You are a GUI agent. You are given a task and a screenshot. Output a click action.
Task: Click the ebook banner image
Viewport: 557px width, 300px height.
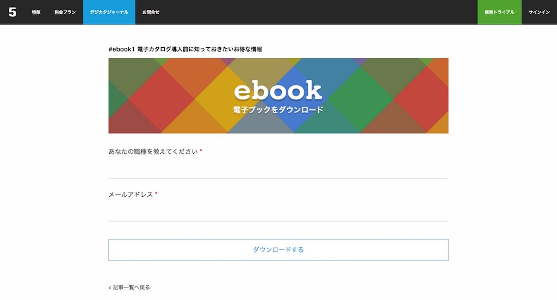point(278,96)
